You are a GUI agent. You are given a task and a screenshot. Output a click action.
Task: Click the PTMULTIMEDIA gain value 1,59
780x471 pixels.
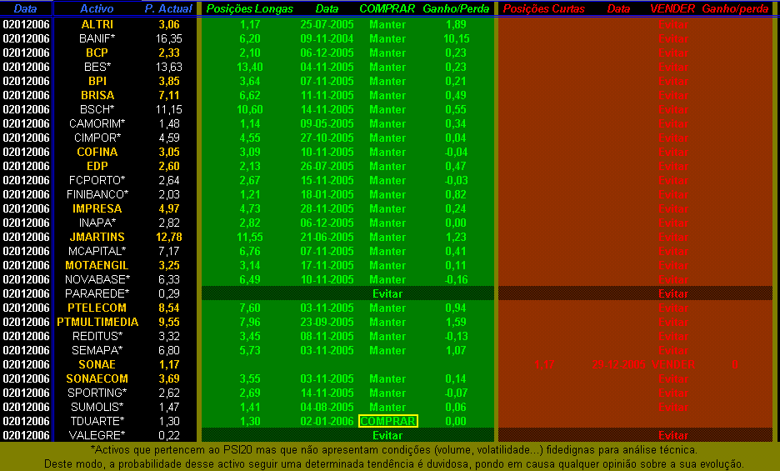(x=456, y=323)
